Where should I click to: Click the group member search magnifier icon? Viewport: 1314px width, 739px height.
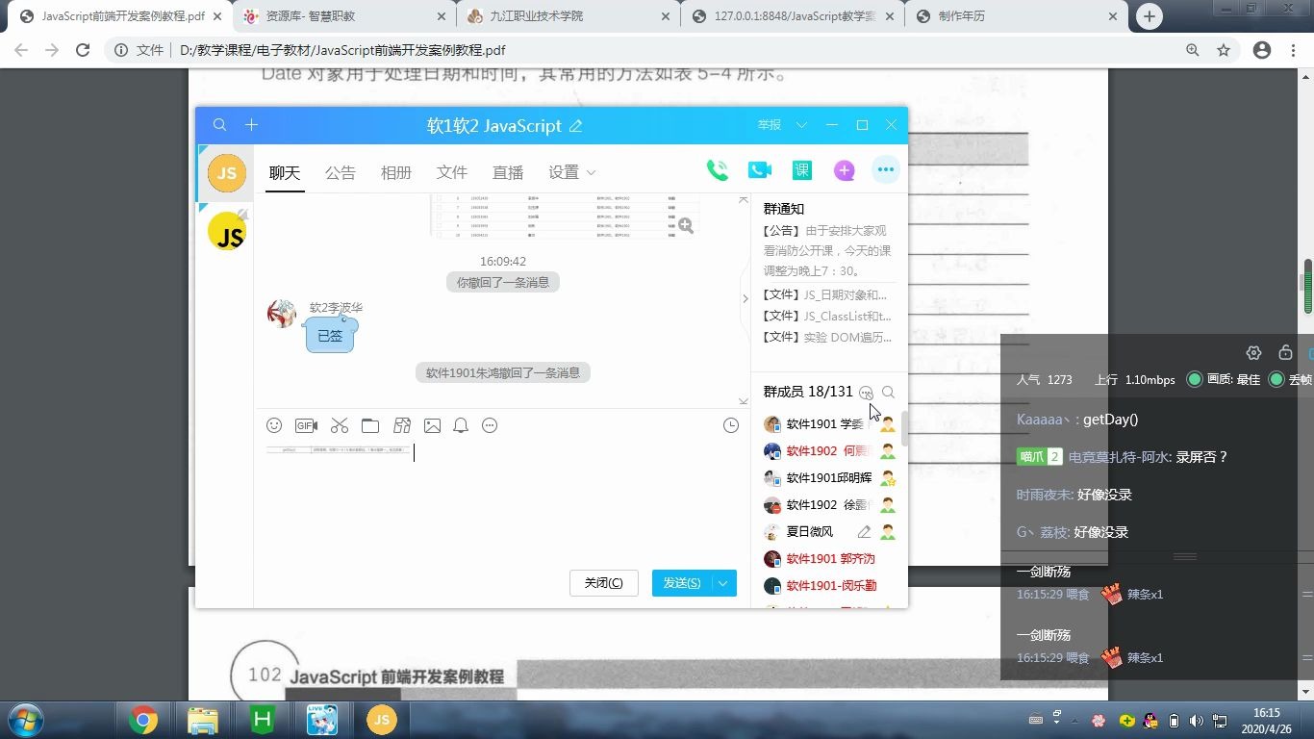tap(888, 393)
